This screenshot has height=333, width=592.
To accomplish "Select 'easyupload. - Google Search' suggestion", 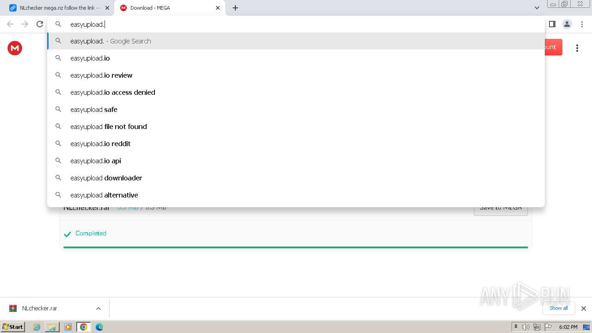I will pyautogui.click(x=296, y=41).
